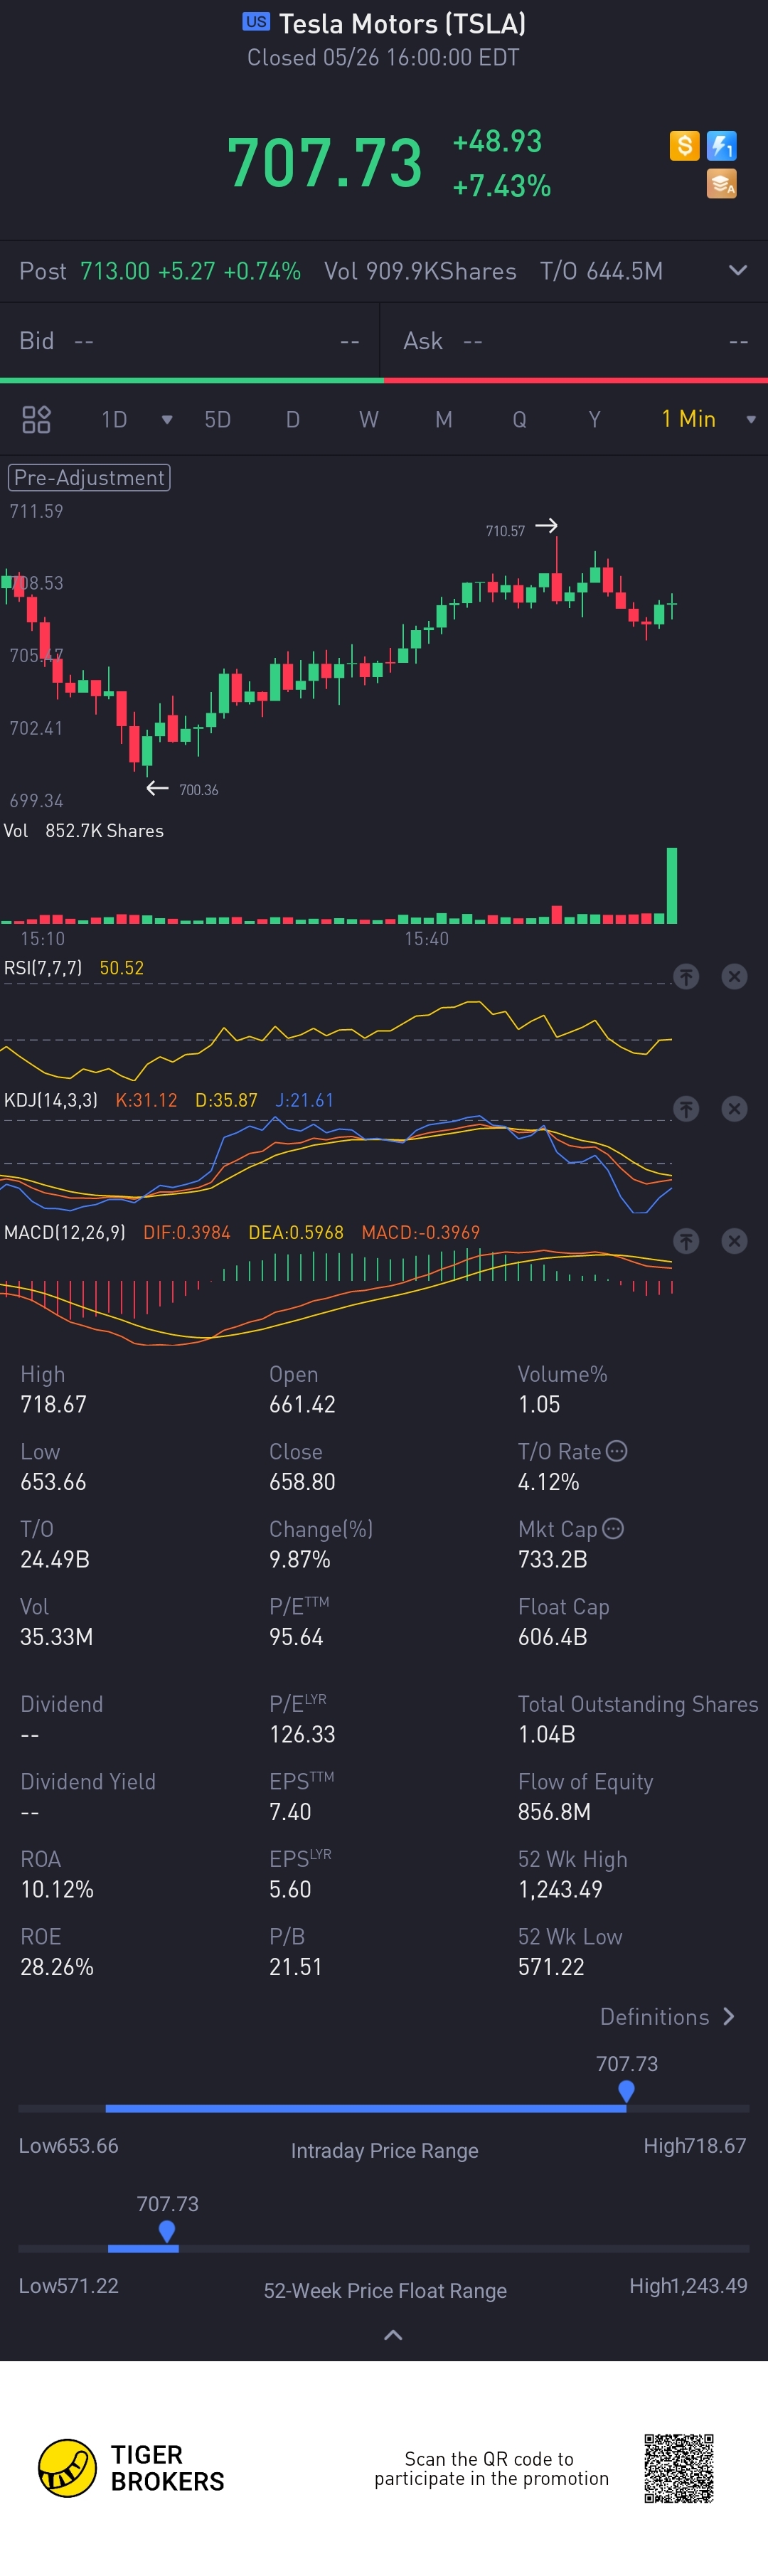Open Definitions chevron link

[668, 2016]
